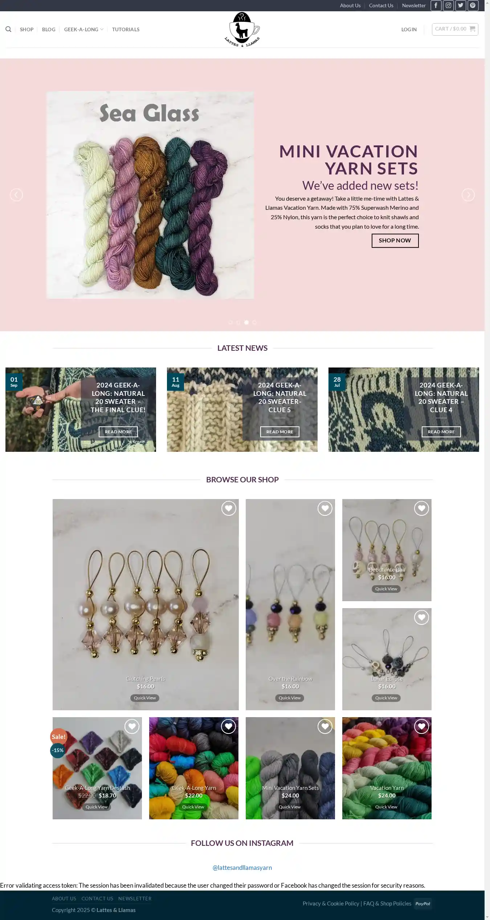The height and width of the screenshot is (920, 490).
Task: Select the first slider pagination dot
Action: pyautogui.click(x=230, y=322)
